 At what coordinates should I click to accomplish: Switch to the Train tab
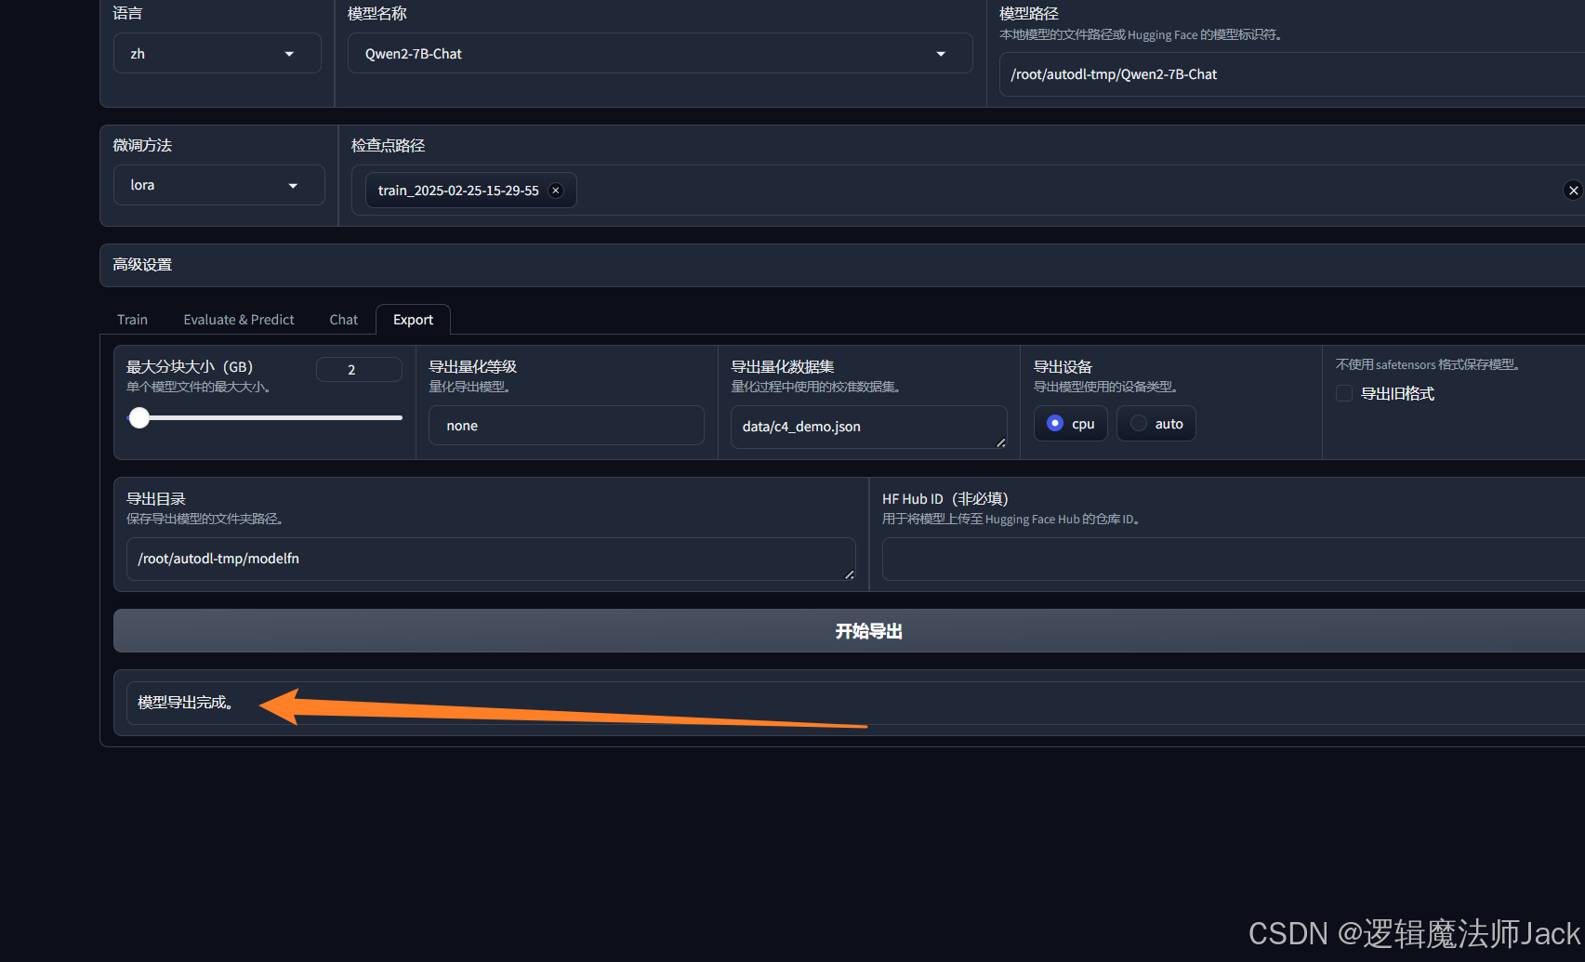pyautogui.click(x=132, y=320)
